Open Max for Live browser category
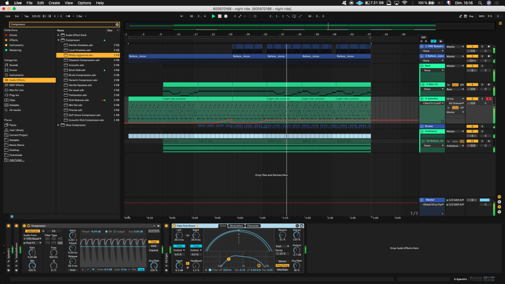Image resolution: width=505 pixels, height=284 pixels. 16,90
